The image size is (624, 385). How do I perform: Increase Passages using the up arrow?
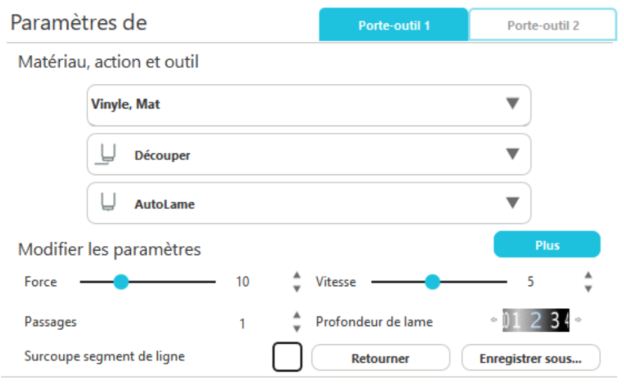[x=296, y=316]
